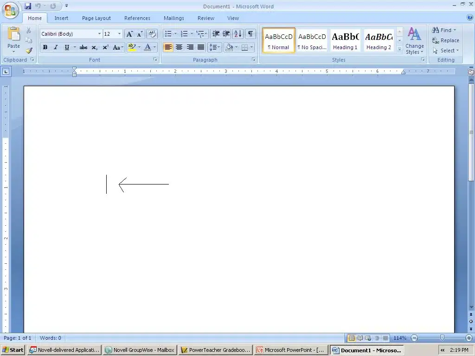Viewport: 475px width, 356px height.
Task: Expand the Styles gallery More arrow
Action: click(x=399, y=49)
